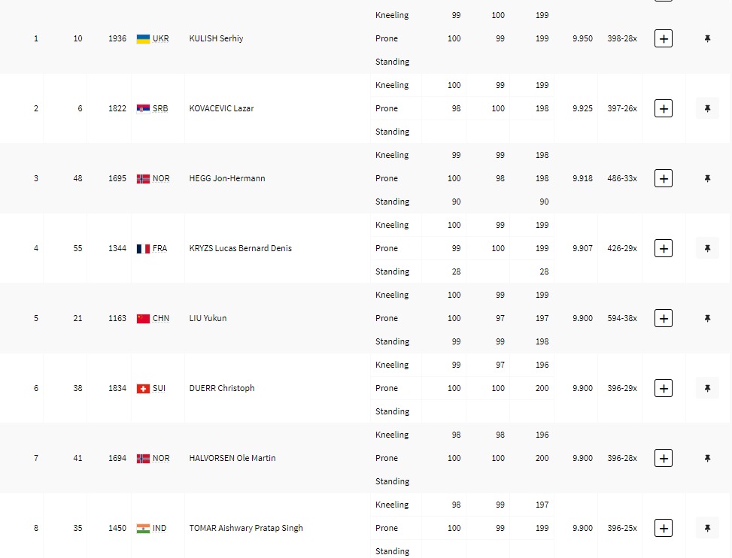Expand details for DUERR Christoph
Image resolution: width=732 pixels, height=558 pixels.
pos(663,388)
